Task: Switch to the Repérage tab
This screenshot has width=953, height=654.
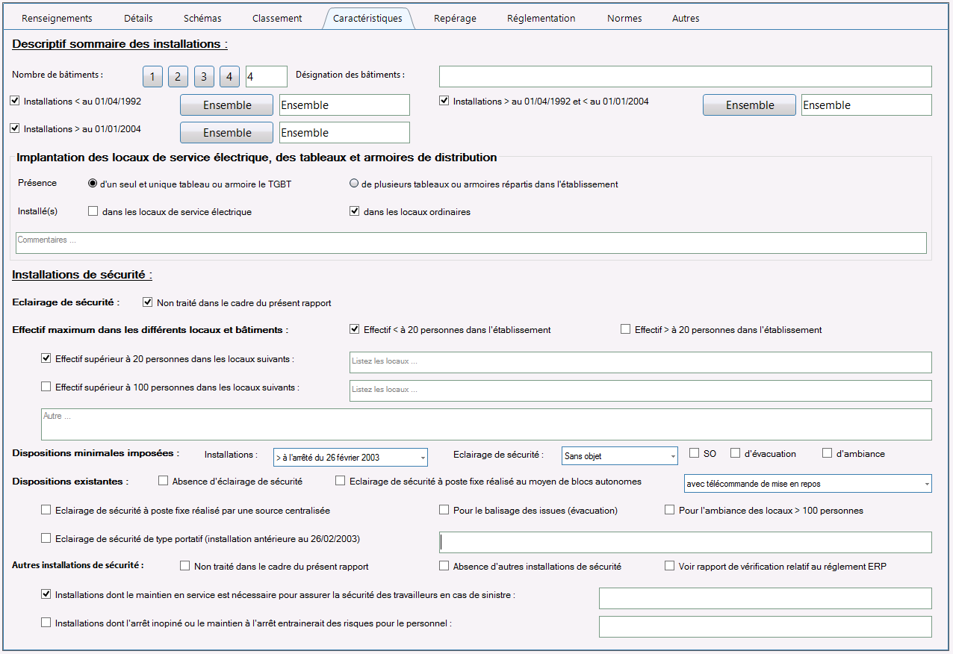Action: (455, 18)
